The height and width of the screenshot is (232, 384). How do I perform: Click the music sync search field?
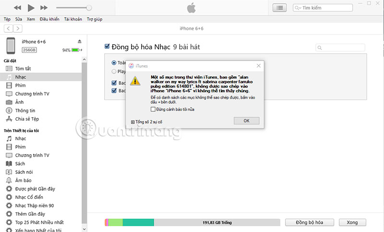340,48
